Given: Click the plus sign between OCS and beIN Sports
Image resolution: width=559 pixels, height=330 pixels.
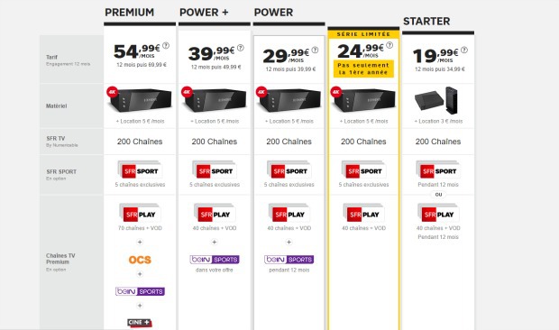Looking at the screenshot, I should coord(140,274).
